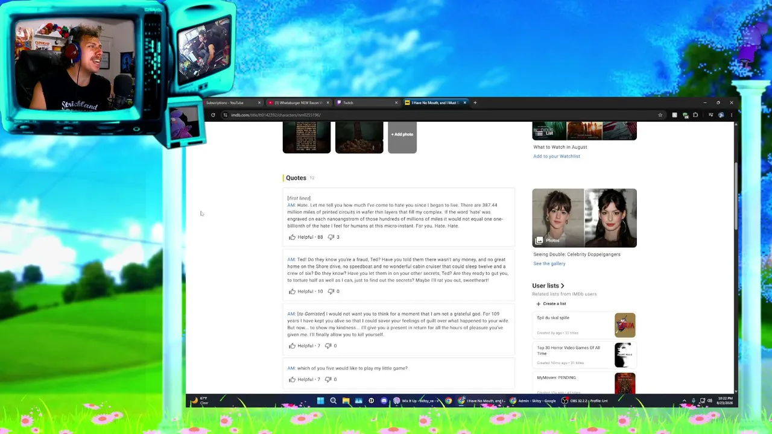Click the Add photo button
Viewport: 772px width, 434px height.
(402, 137)
